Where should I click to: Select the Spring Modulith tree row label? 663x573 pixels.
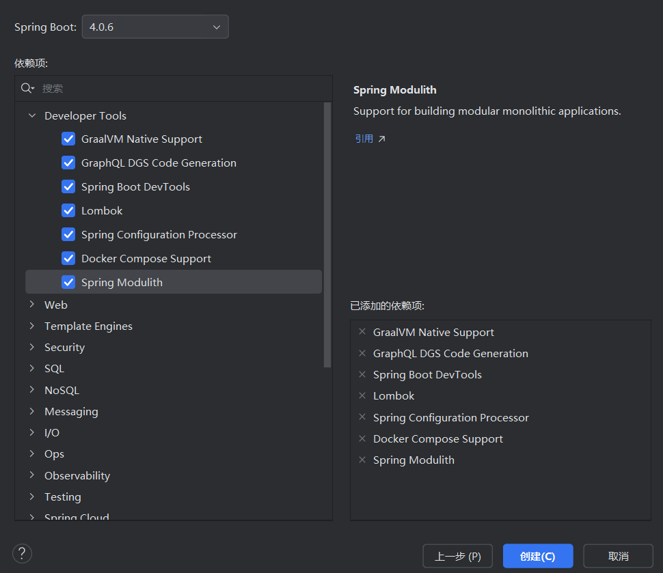[x=122, y=282]
